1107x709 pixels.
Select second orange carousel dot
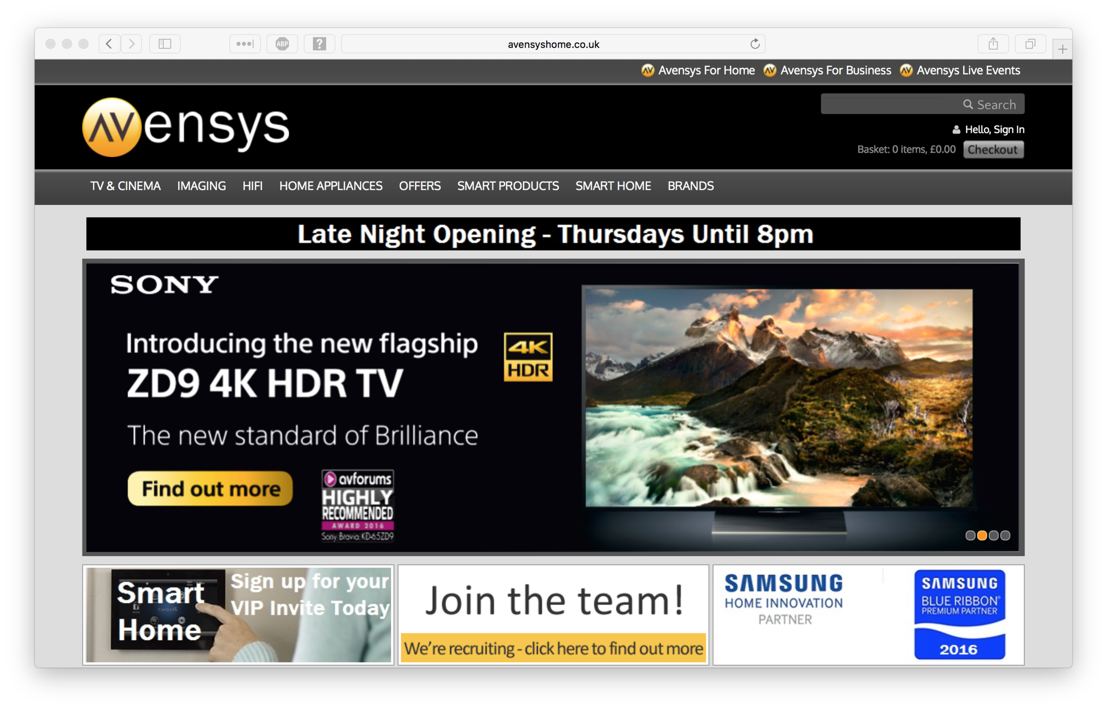coord(982,536)
